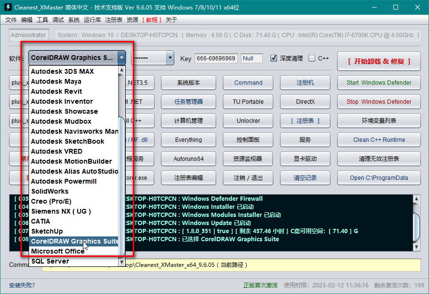Click Stop Windows Defender button
Image resolution: width=429 pixels, height=294 pixels.
tap(379, 102)
